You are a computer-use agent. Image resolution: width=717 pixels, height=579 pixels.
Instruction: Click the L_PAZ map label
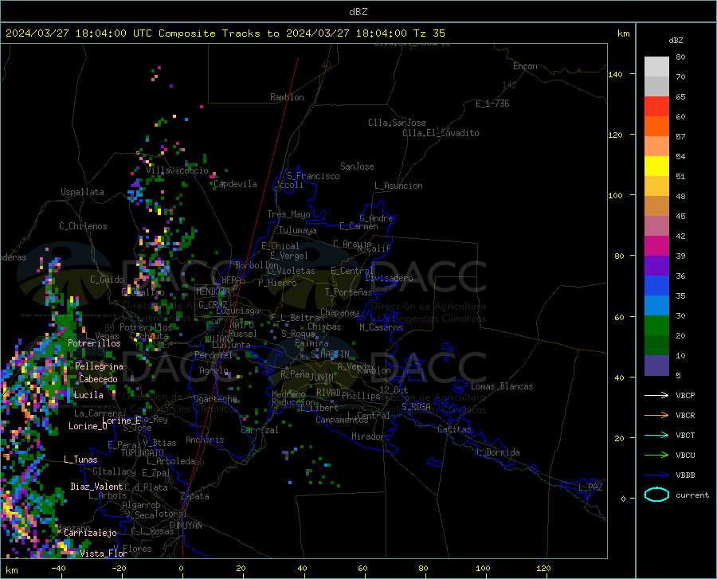coord(590,487)
